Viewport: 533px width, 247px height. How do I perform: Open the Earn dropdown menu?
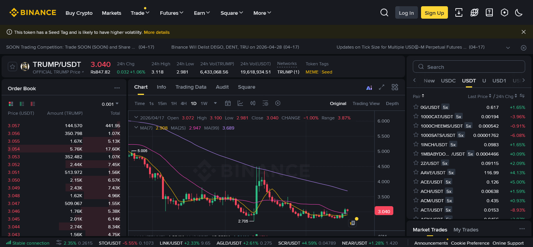tap(202, 13)
